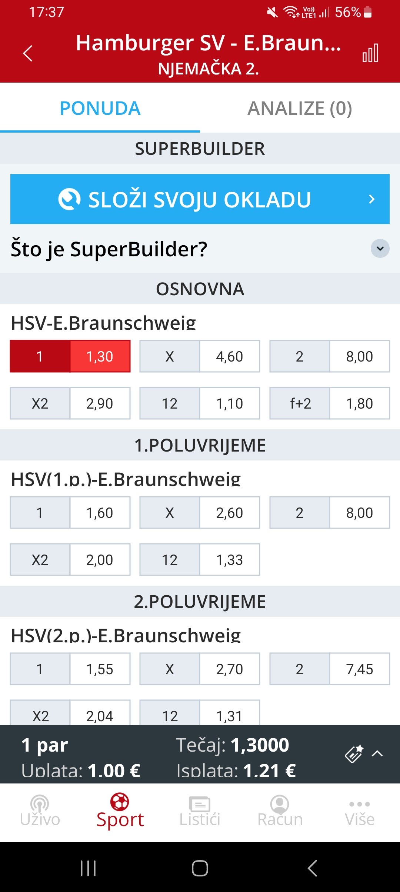The height and width of the screenshot is (892, 400).
Task: Tap the ticket star icon in betslip bar
Action: 354,753
